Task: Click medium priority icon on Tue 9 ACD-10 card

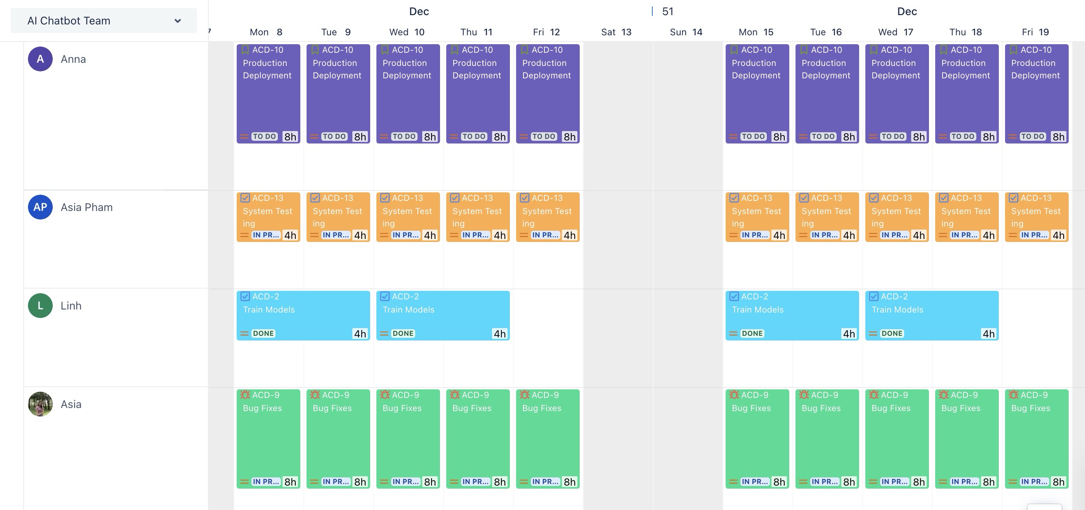Action: pos(314,137)
